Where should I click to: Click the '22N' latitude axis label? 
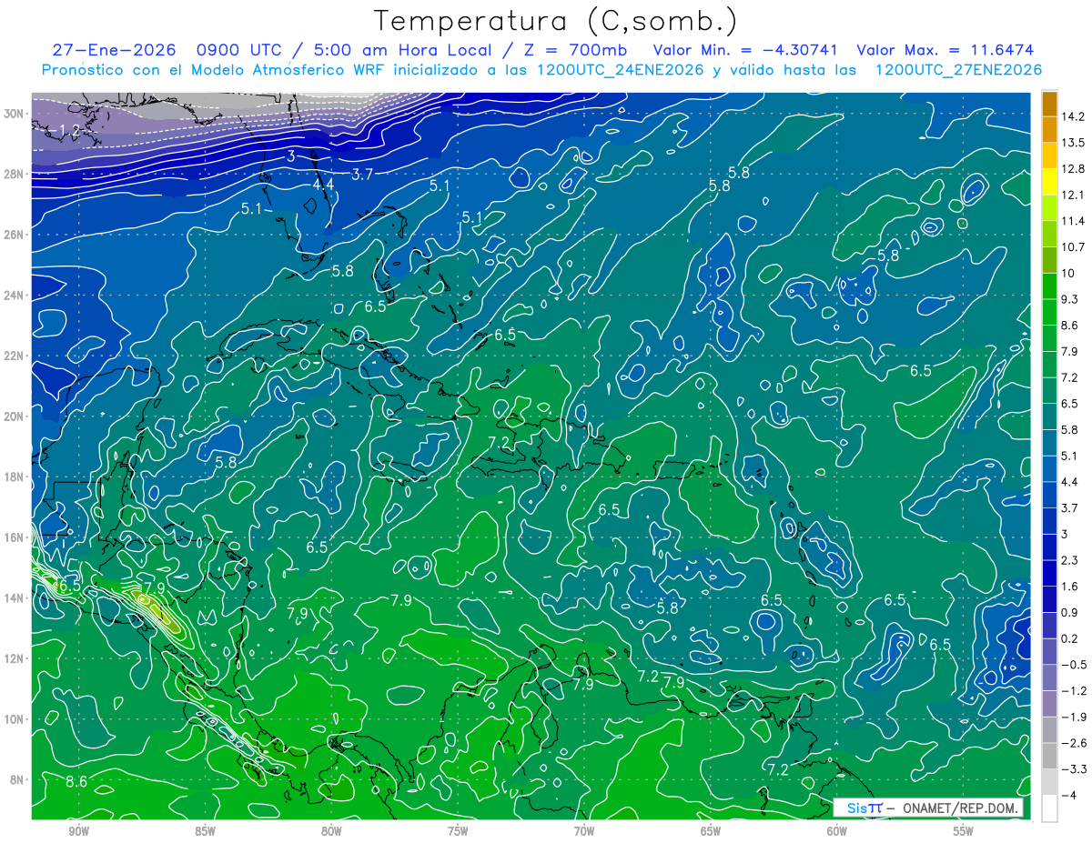pos(15,356)
